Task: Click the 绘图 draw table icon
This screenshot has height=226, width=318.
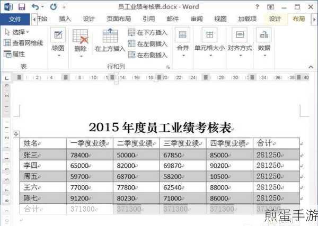Action: 58,35
